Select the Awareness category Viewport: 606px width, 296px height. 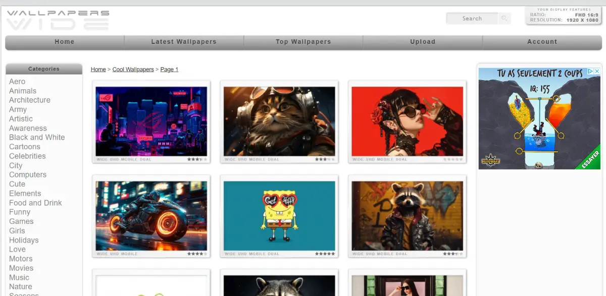coord(28,129)
